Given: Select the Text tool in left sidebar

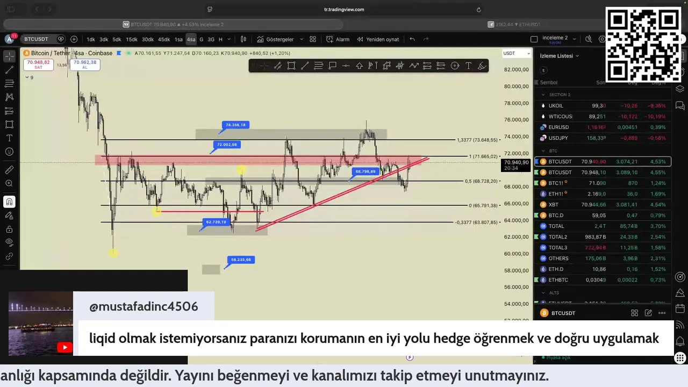Looking at the screenshot, I should coord(9,138).
